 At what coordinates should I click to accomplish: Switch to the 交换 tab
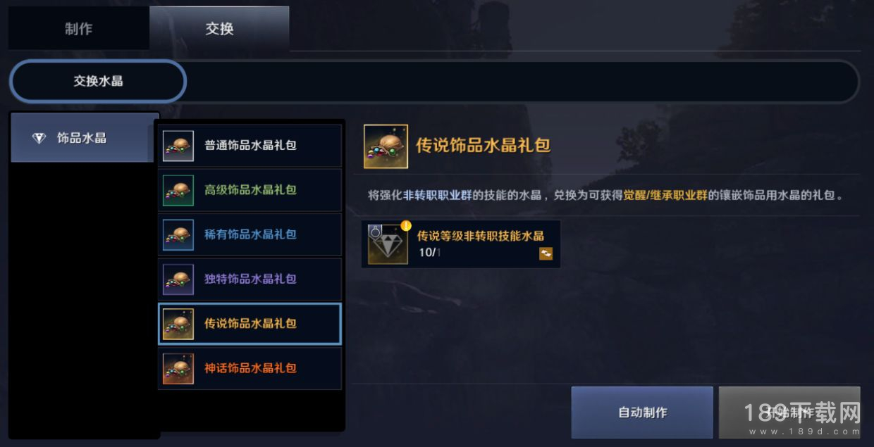click(x=219, y=29)
